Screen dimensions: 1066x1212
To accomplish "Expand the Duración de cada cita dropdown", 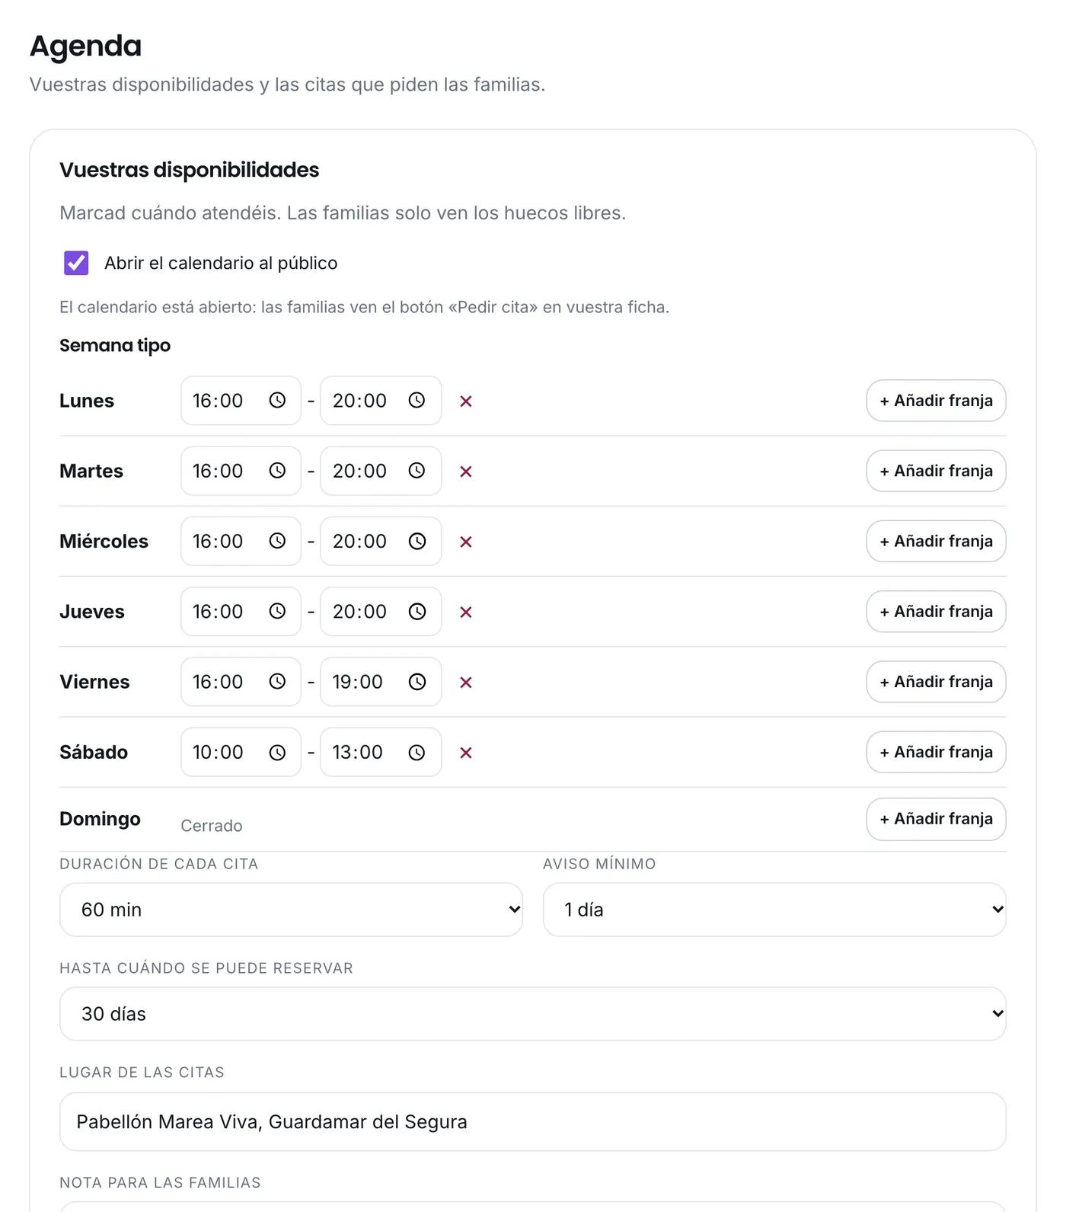I will tap(291, 910).
